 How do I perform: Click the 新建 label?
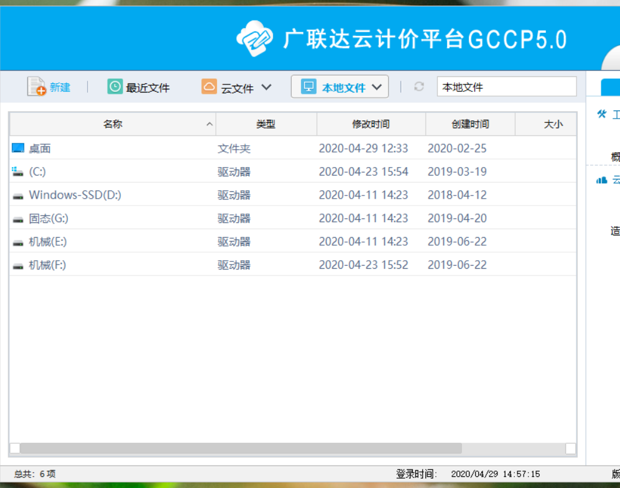[x=60, y=88]
